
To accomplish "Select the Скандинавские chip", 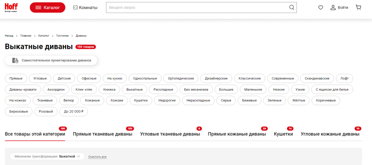I will [x=317, y=78].
